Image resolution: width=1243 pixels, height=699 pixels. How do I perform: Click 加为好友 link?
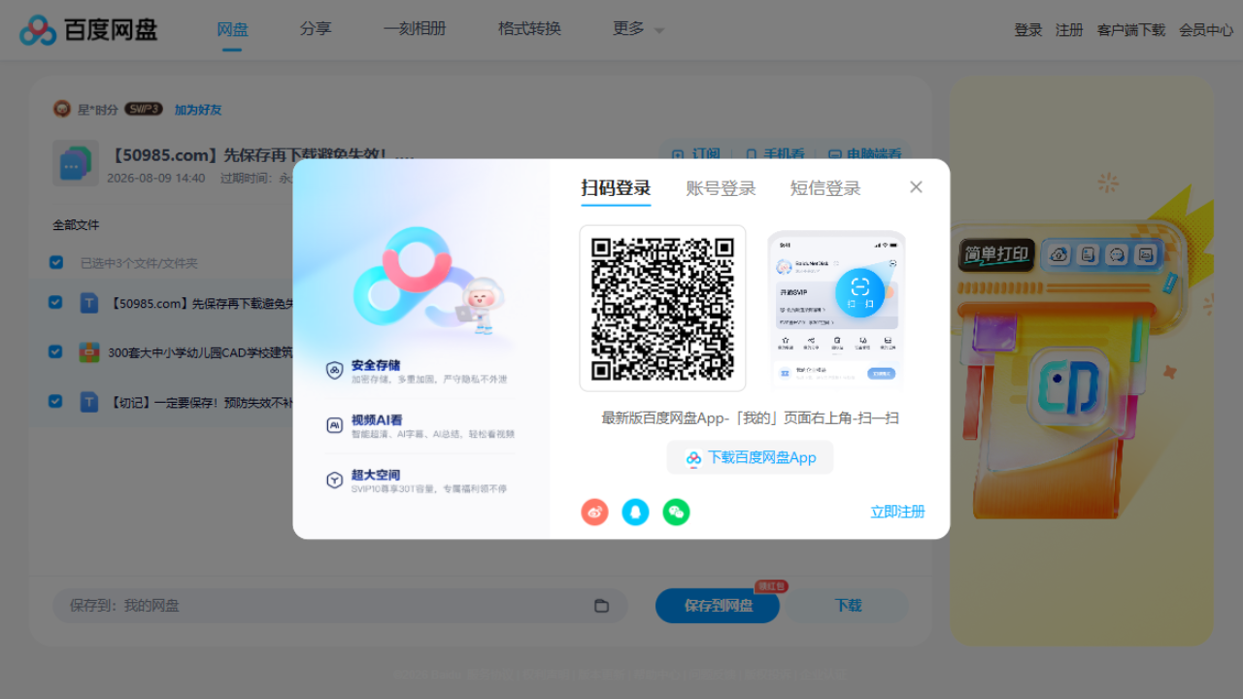[198, 110]
